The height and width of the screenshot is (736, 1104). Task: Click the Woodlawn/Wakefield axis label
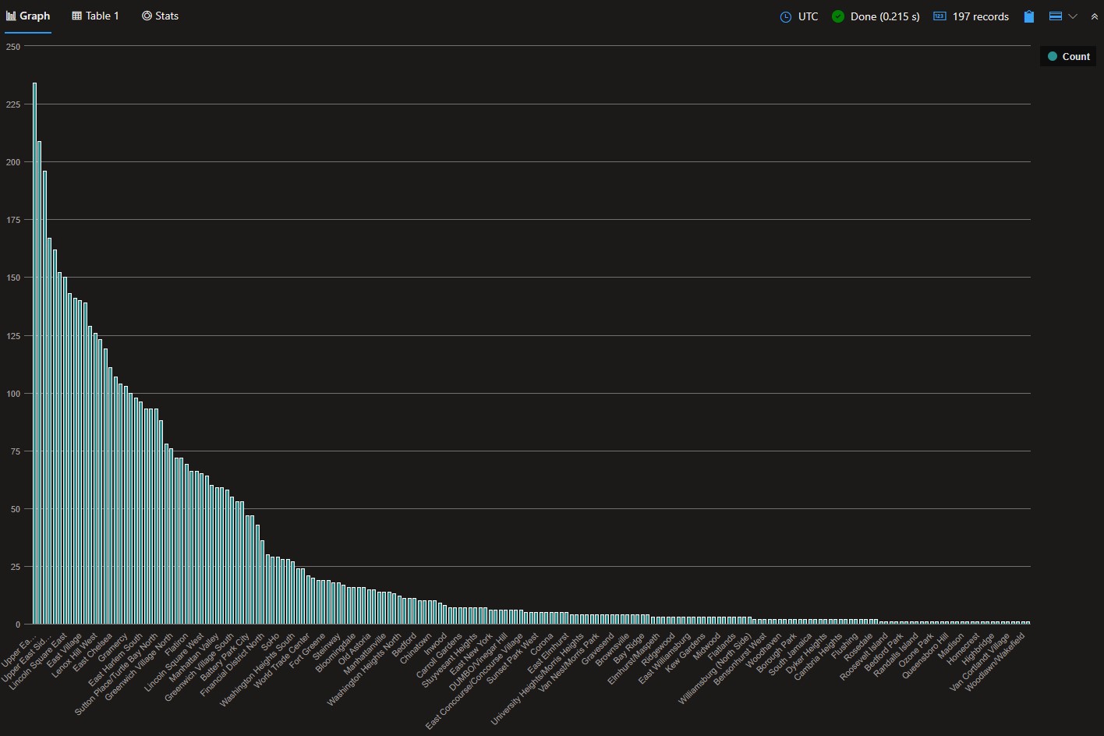tap(996, 660)
